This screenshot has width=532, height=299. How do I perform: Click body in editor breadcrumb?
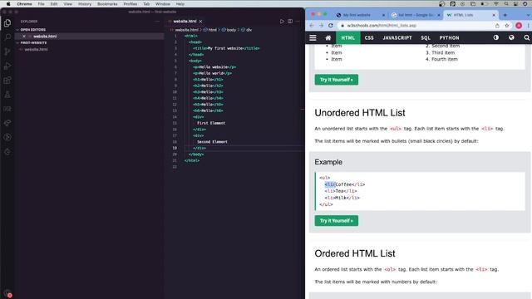231,30
